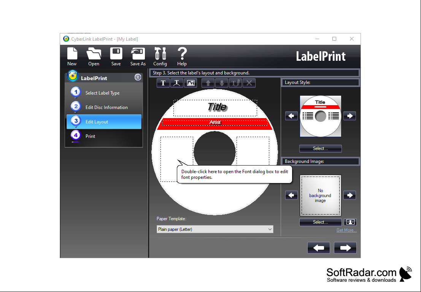Image resolution: width=421 pixels, height=292 pixels.
Task: Click the icon button beside background Select
Action: pos(350,222)
